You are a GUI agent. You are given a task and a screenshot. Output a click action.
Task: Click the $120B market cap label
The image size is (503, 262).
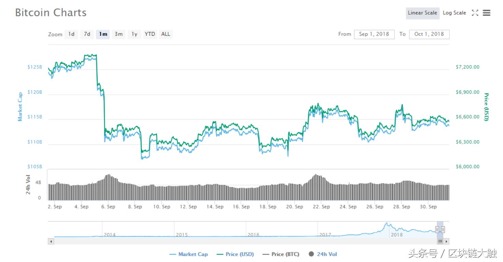tap(35, 92)
